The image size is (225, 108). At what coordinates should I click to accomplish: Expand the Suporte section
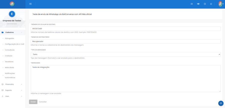[x=21, y=90]
